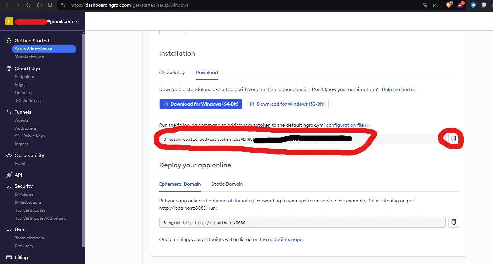Open Your Authtoken page
Image resolution: width=493 pixels, height=264 pixels.
[x=29, y=57]
